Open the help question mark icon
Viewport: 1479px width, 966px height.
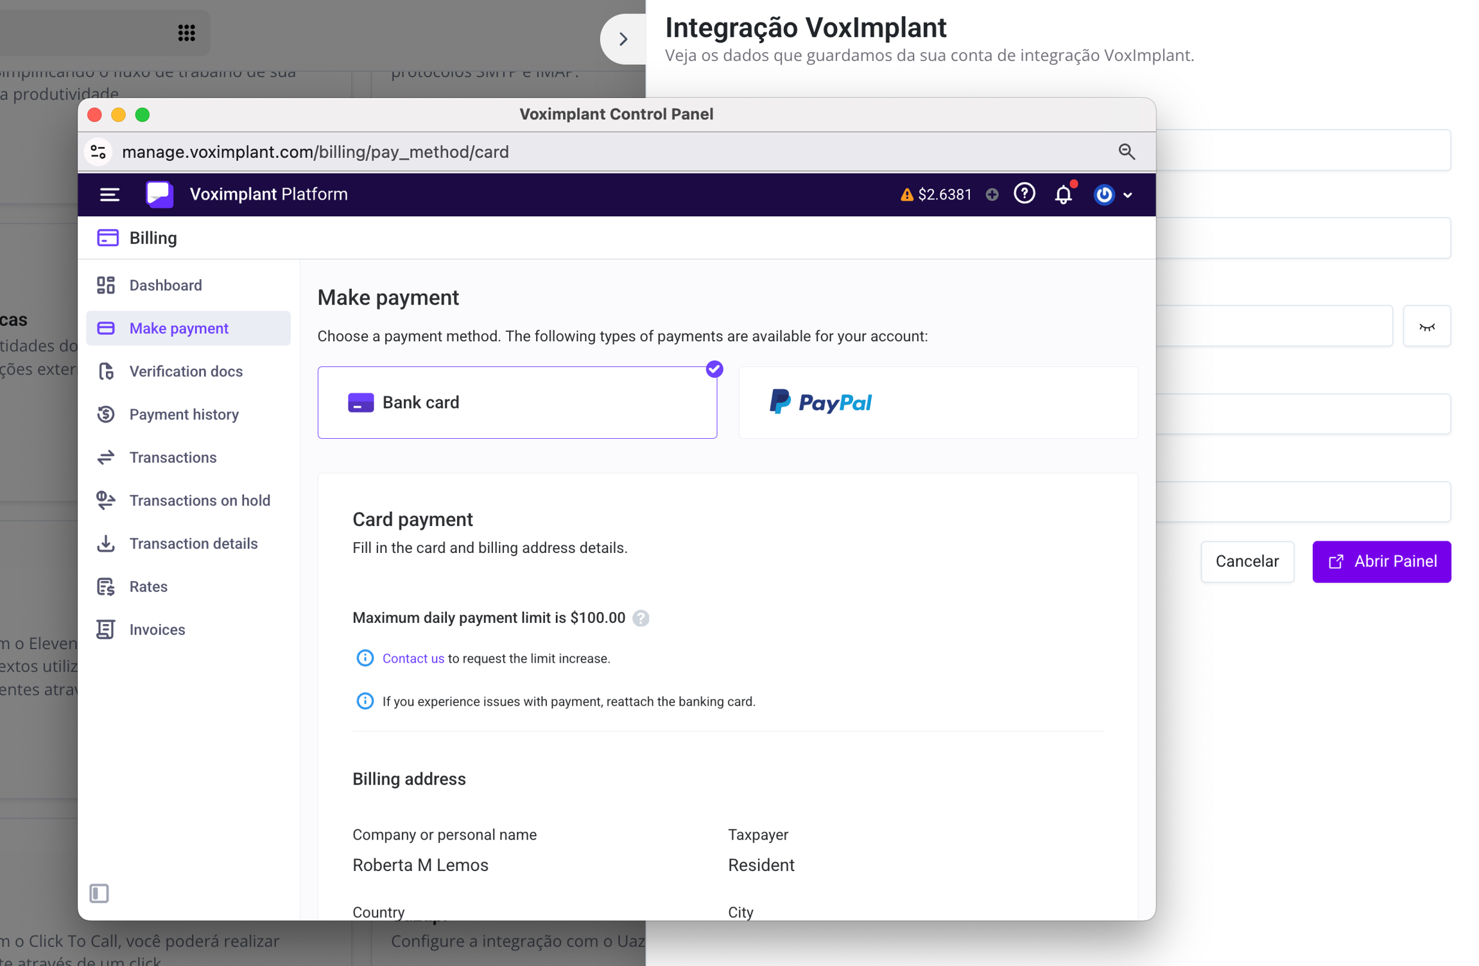tap(1024, 193)
